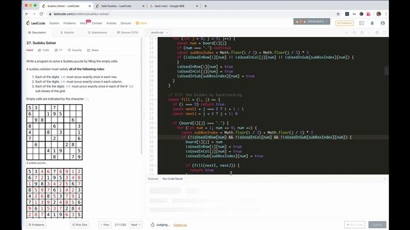Open the playground icon beside Premium
The height and width of the screenshot is (230, 410).
[361, 23]
